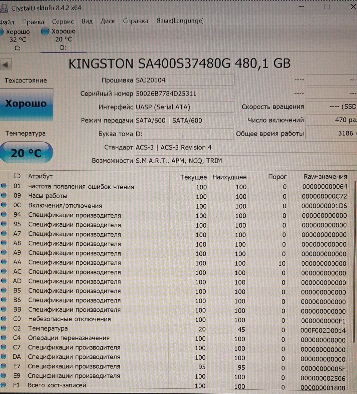Click the blue health circle of the D: disk tab
This screenshot has width=357, height=394.
[x=45, y=31]
